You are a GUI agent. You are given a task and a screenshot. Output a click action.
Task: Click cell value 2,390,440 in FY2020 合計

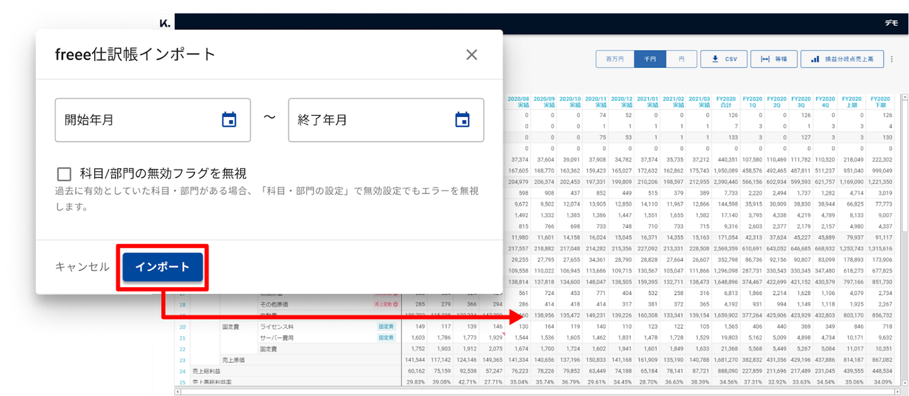pos(726,182)
